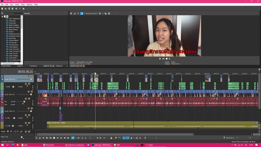The image size is (261, 147).
Task: Play the video preview window
Action: 160,59
